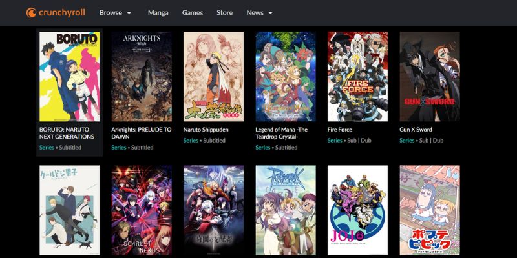The image size is (517, 258).
Task: Open the JoJo poster thumbnail
Action: (x=358, y=211)
